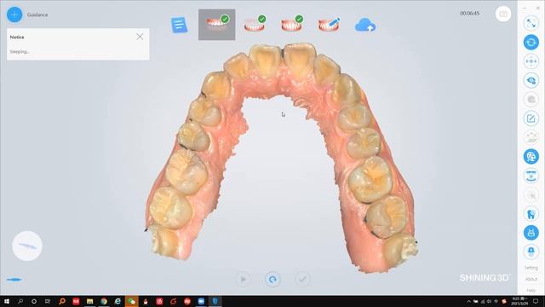Select the second jaw scan step
Image resolution: width=545 pixels, height=307 pixels.
click(255, 24)
